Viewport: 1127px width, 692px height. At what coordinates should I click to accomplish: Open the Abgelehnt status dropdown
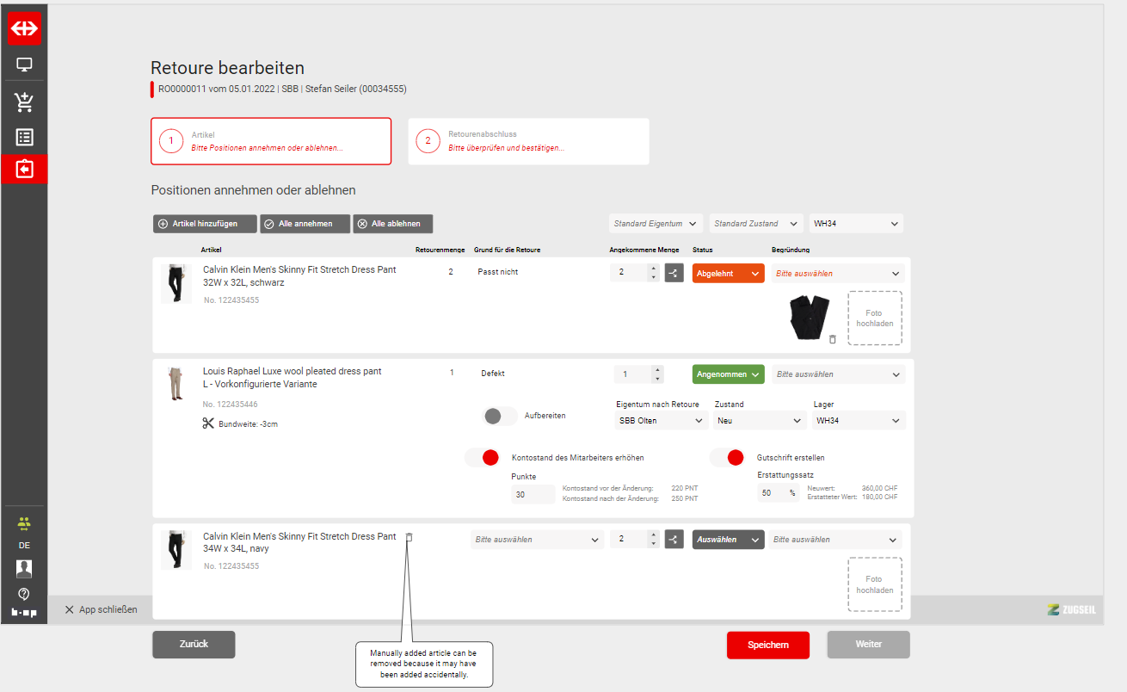(x=728, y=274)
